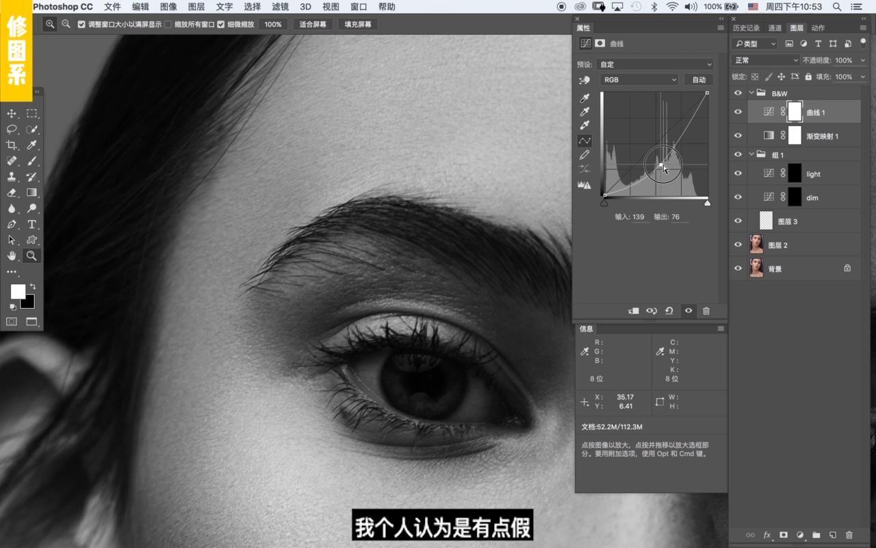This screenshot has height=548, width=876.
Task: Click zoom out mode icon in options bar
Action: 66,24
